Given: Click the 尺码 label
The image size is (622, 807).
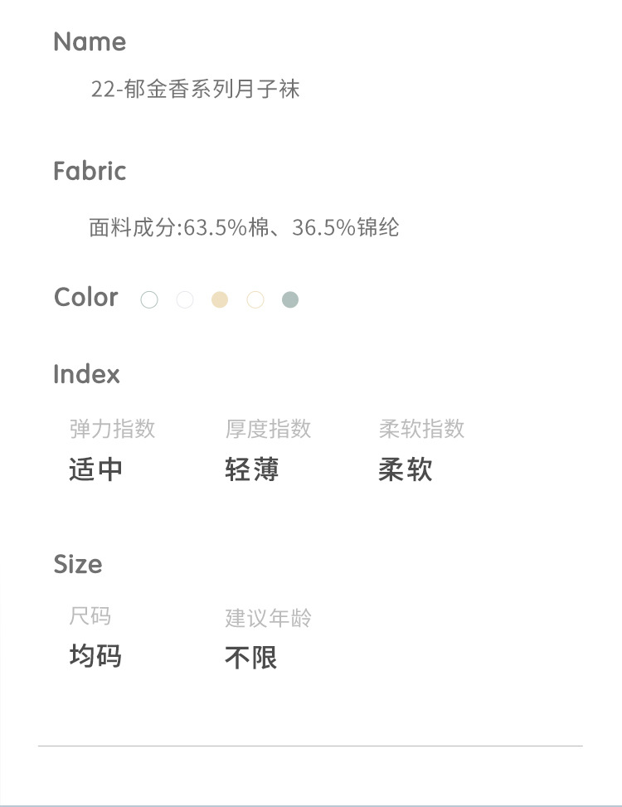Looking at the screenshot, I should [x=90, y=616].
